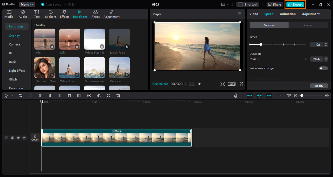
Task: Click the delete-right trim icon
Action: tap(60, 96)
